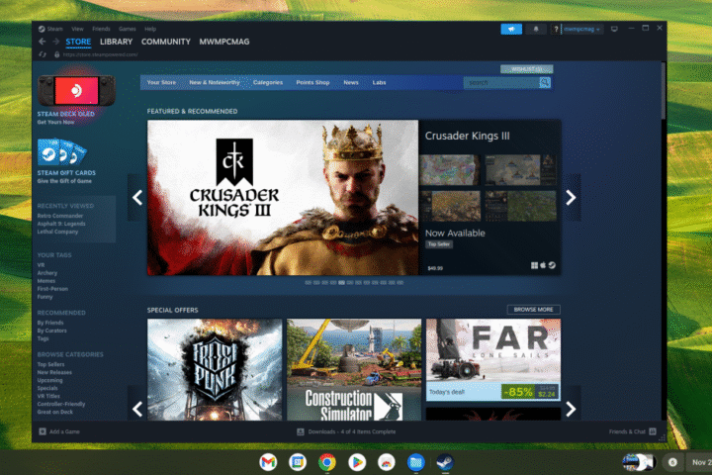Viewport: 712px width, 475px height.
Task: Open the mwmpcmag account dropdown
Action: coord(582,29)
